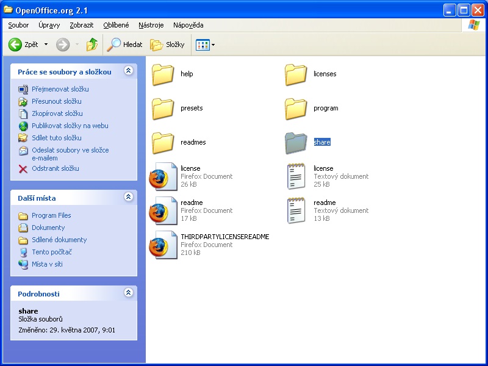Click the up one folder level icon
The height and width of the screenshot is (366, 488).
tap(92, 45)
